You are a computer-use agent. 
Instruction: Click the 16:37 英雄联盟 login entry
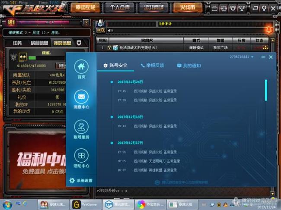click(147, 170)
